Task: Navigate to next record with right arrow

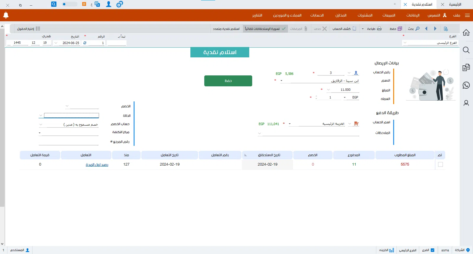Action: (x=435, y=29)
